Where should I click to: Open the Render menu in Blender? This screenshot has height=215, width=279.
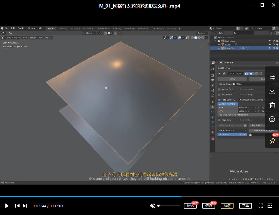(21, 28)
